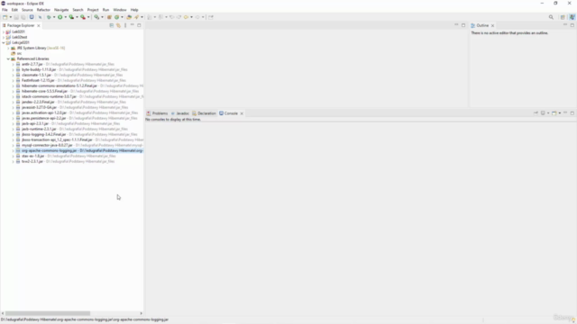The height and width of the screenshot is (324, 577).
Task: Click the green Run button
Action: [60, 17]
